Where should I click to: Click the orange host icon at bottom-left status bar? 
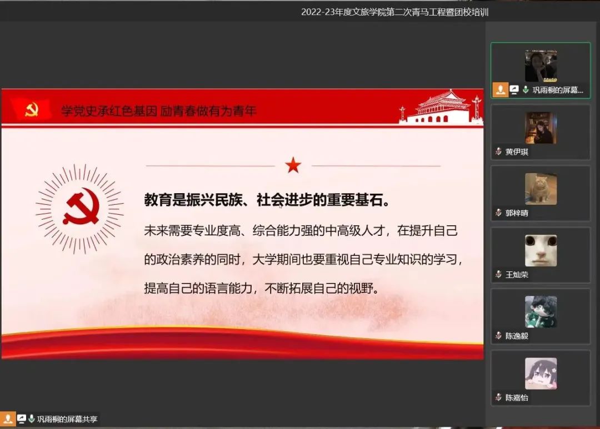8,418
